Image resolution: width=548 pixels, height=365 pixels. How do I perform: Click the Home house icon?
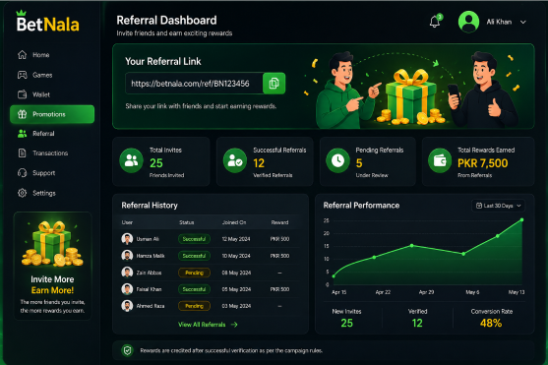(22, 55)
